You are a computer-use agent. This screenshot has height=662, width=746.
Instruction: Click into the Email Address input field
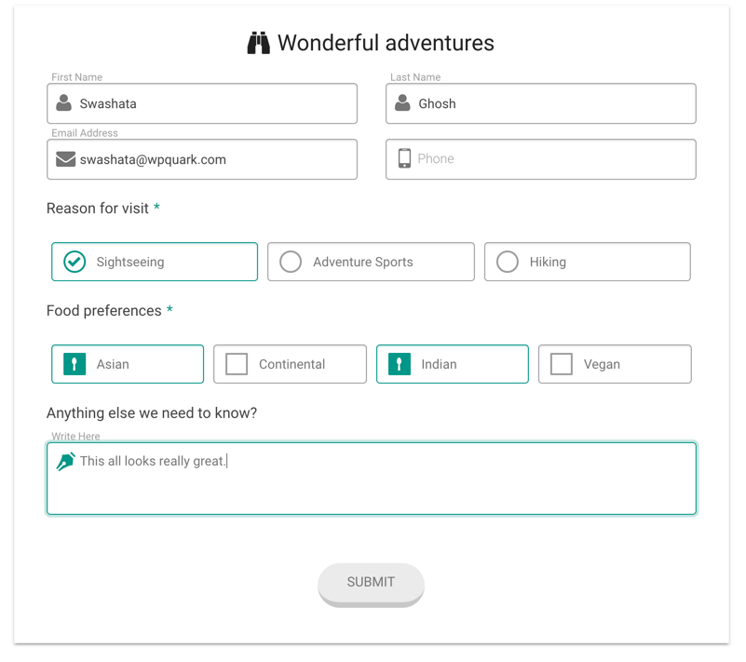click(202, 159)
